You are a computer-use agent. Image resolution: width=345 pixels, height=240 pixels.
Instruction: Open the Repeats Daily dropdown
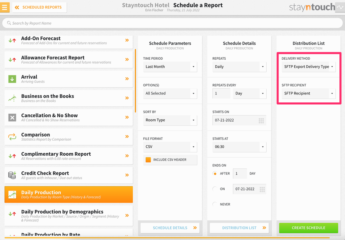[239, 67]
